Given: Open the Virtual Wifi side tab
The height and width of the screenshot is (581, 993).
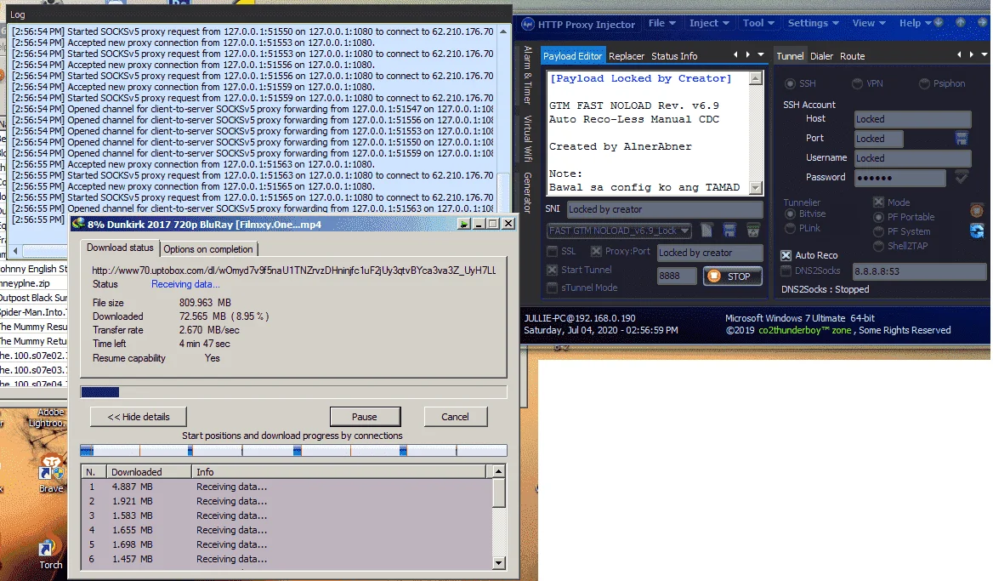Looking at the screenshot, I should click(x=527, y=139).
